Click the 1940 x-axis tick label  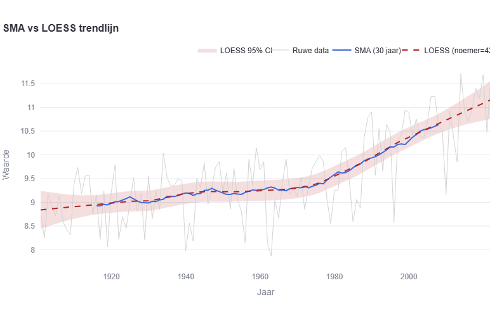pyautogui.click(x=186, y=276)
